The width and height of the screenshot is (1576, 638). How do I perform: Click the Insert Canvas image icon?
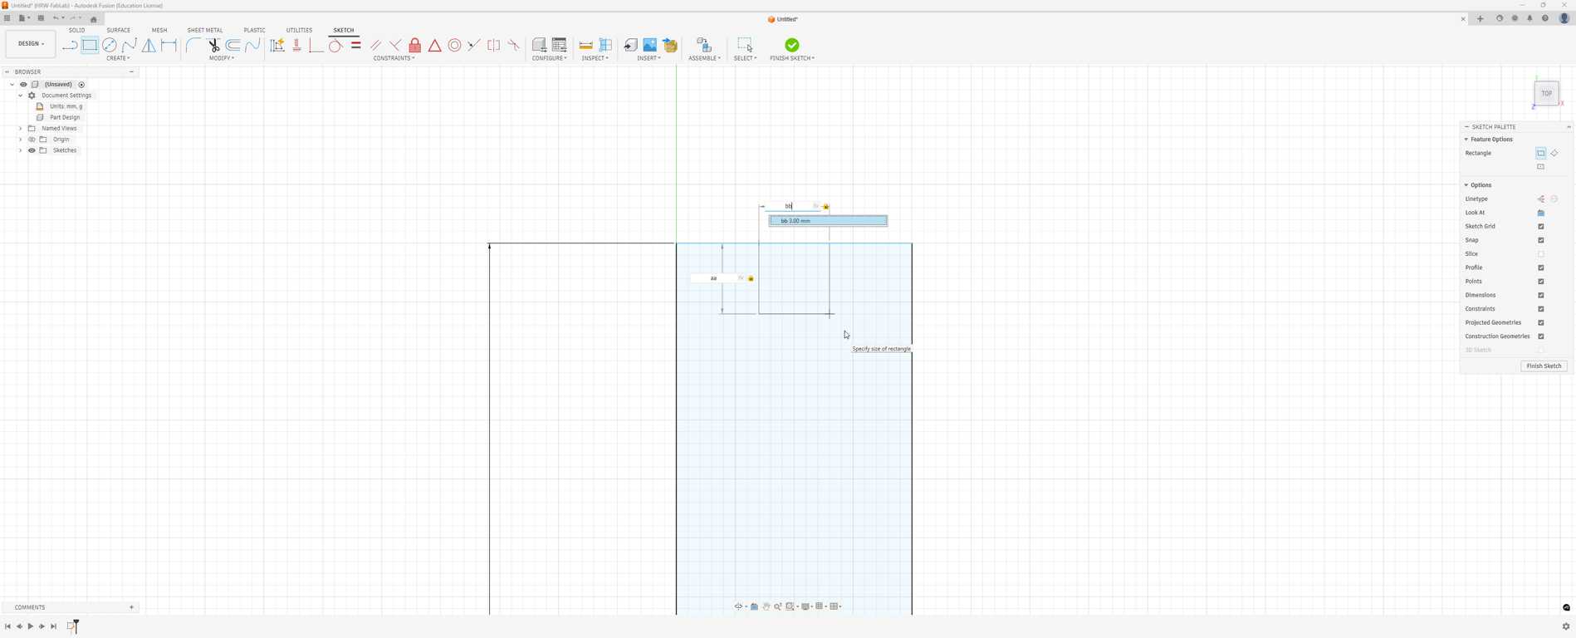pyautogui.click(x=650, y=45)
